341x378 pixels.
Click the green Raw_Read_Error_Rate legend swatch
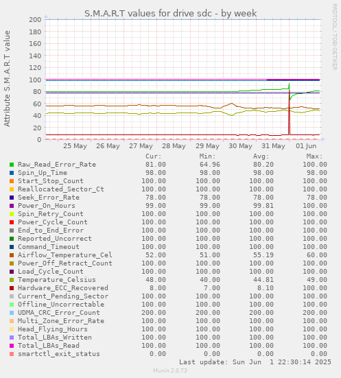(x=12, y=165)
